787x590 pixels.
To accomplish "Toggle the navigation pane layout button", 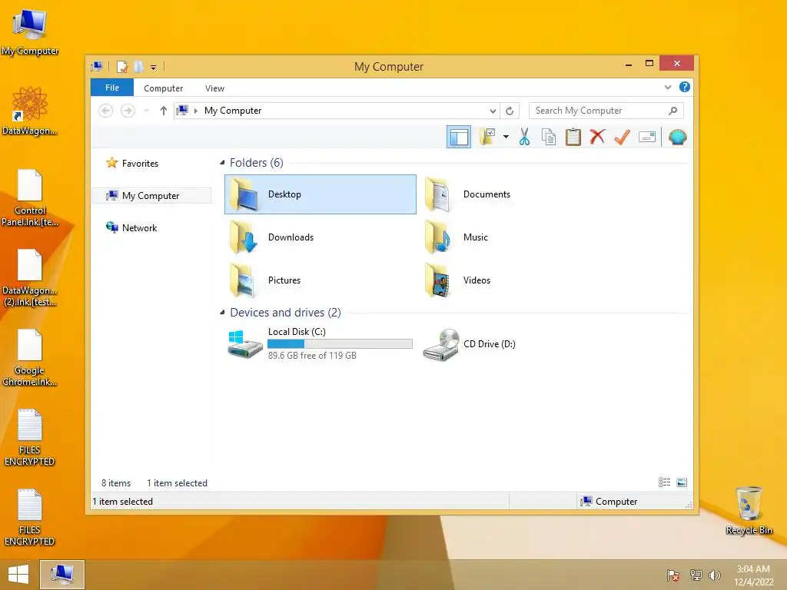I will tap(458, 137).
